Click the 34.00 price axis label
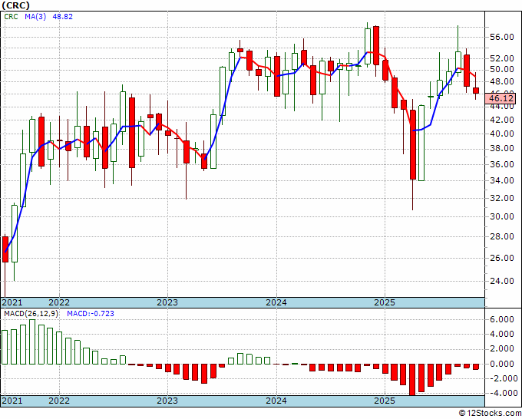This screenshot has height=419, width=522. (502, 180)
